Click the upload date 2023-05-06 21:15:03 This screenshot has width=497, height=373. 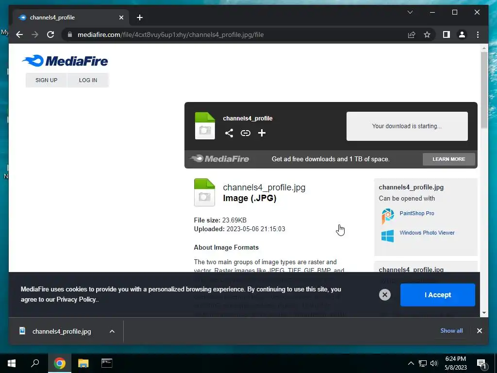click(256, 229)
